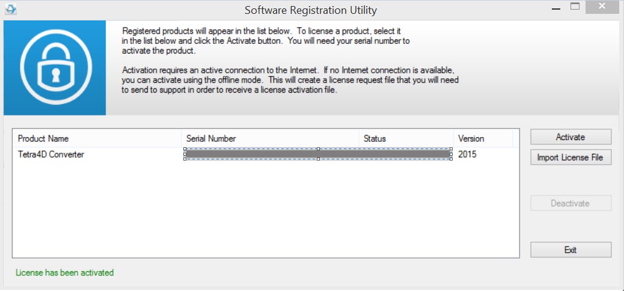This screenshot has height=291, width=624.
Task: Click the Activate button
Action: pos(570,137)
